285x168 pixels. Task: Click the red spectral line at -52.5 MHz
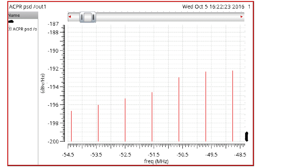(125, 120)
